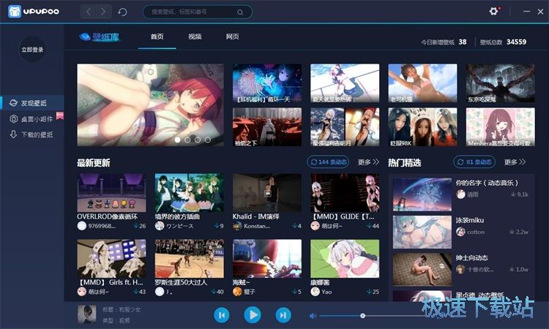
Task: Select the third banner carousel dot
Action: (198, 140)
